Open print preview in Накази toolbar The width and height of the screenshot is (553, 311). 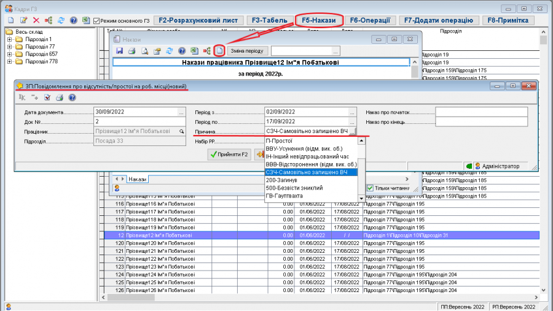[144, 51]
